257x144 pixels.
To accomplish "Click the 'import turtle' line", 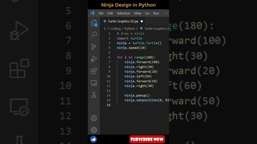I will (129, 38).
